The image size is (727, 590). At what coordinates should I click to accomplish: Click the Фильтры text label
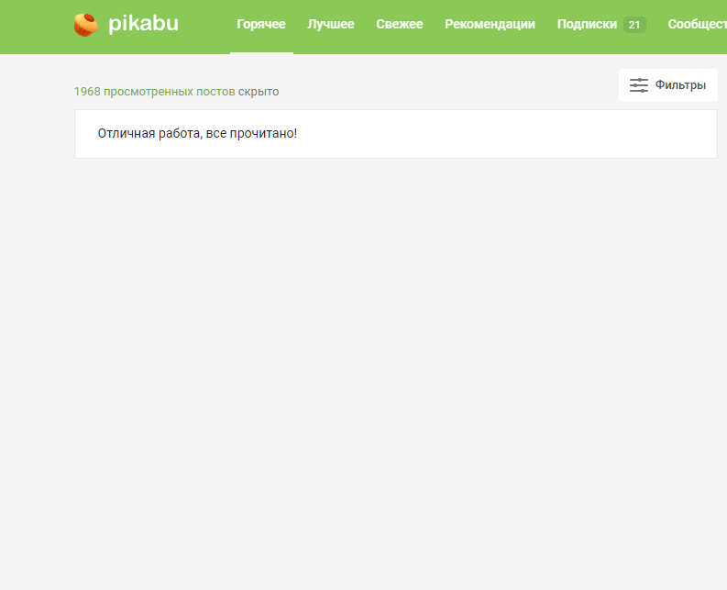(x=680, y=85)
